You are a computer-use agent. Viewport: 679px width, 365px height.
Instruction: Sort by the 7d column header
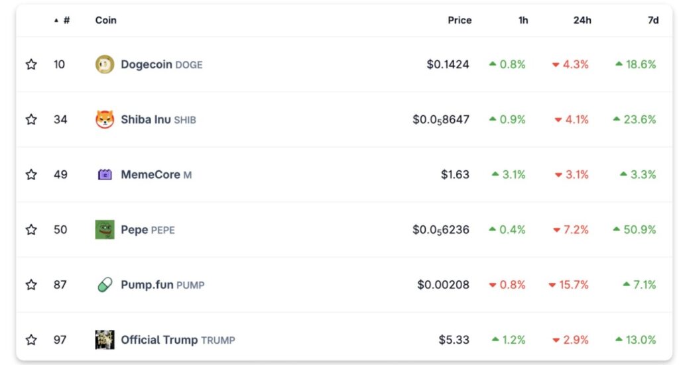point(653,21)
